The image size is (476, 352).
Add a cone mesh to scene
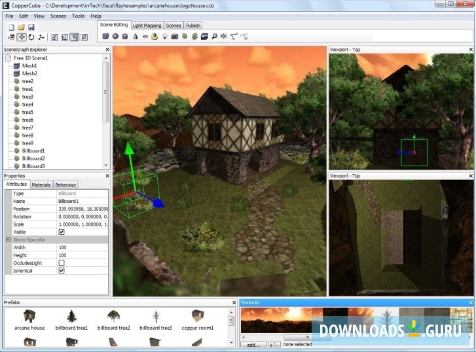click(x=135, y=37)
